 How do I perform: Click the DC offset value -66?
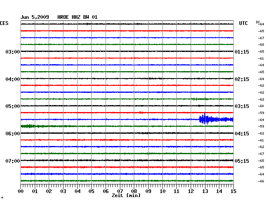(x=261, y=181)
